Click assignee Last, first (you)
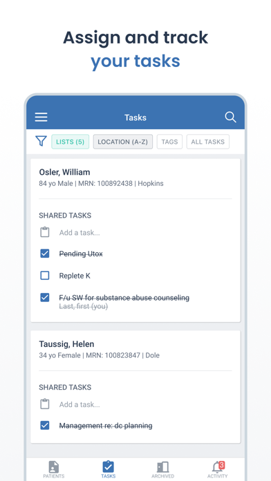This screenshot has width=271, height=481. coord(83,306)
